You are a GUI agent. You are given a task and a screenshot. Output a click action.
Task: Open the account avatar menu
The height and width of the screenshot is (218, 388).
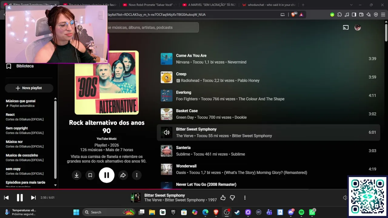pos(358,28)
